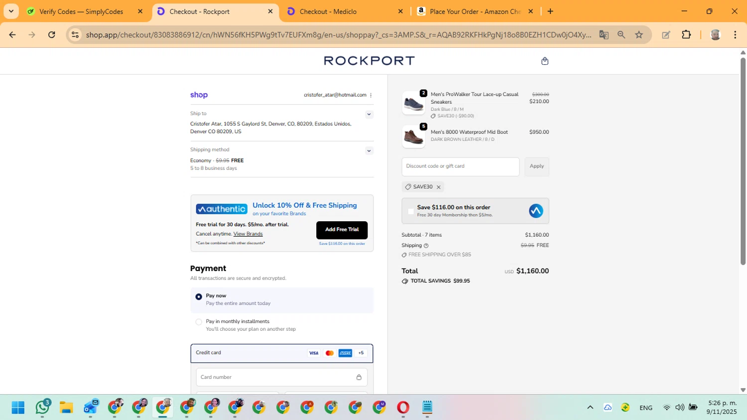Click the Rockport logo
The width and height of the screenshot is (747, 420).
[x=369, y=61]
